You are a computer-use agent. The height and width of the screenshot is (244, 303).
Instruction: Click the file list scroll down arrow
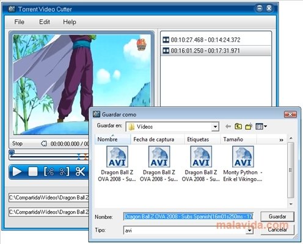click(291, 204)
